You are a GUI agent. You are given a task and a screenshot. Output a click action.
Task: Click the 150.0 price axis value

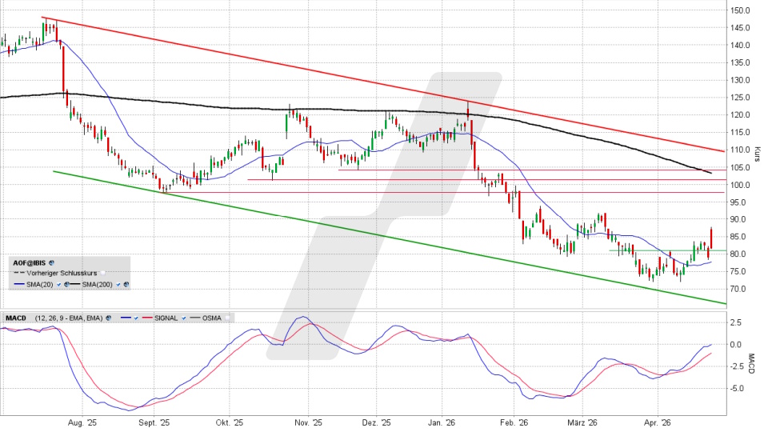point(740,10)
